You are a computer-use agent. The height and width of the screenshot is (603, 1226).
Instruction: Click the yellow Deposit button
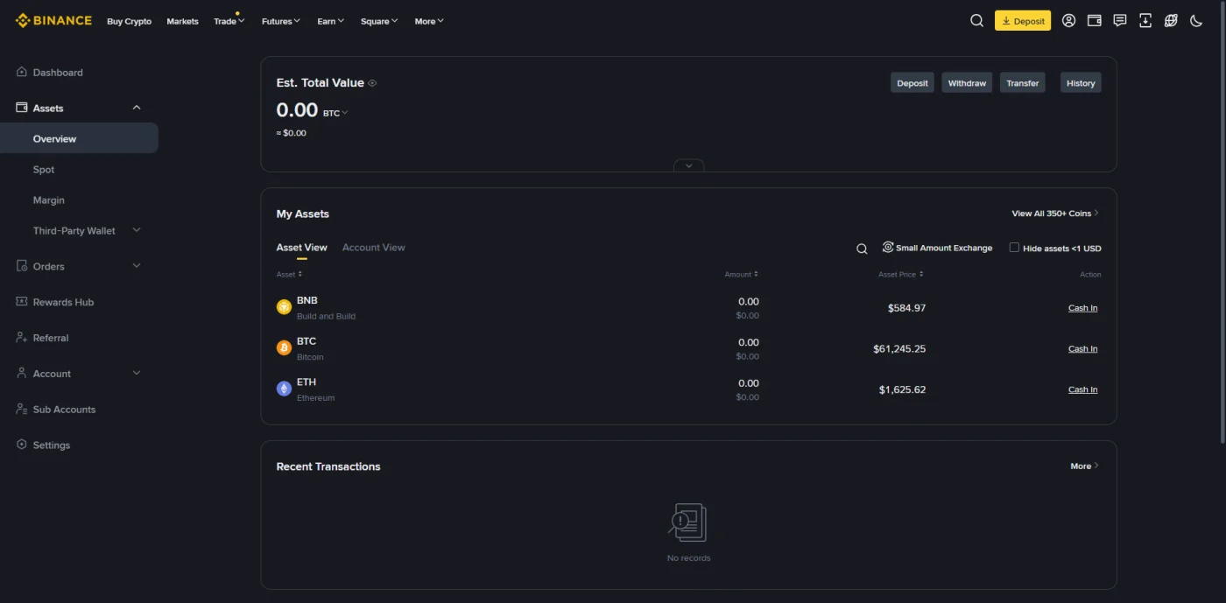coord(1023,21)
